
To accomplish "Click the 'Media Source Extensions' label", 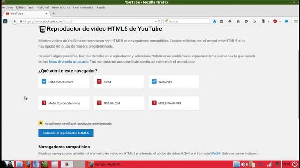I will 64,103.
